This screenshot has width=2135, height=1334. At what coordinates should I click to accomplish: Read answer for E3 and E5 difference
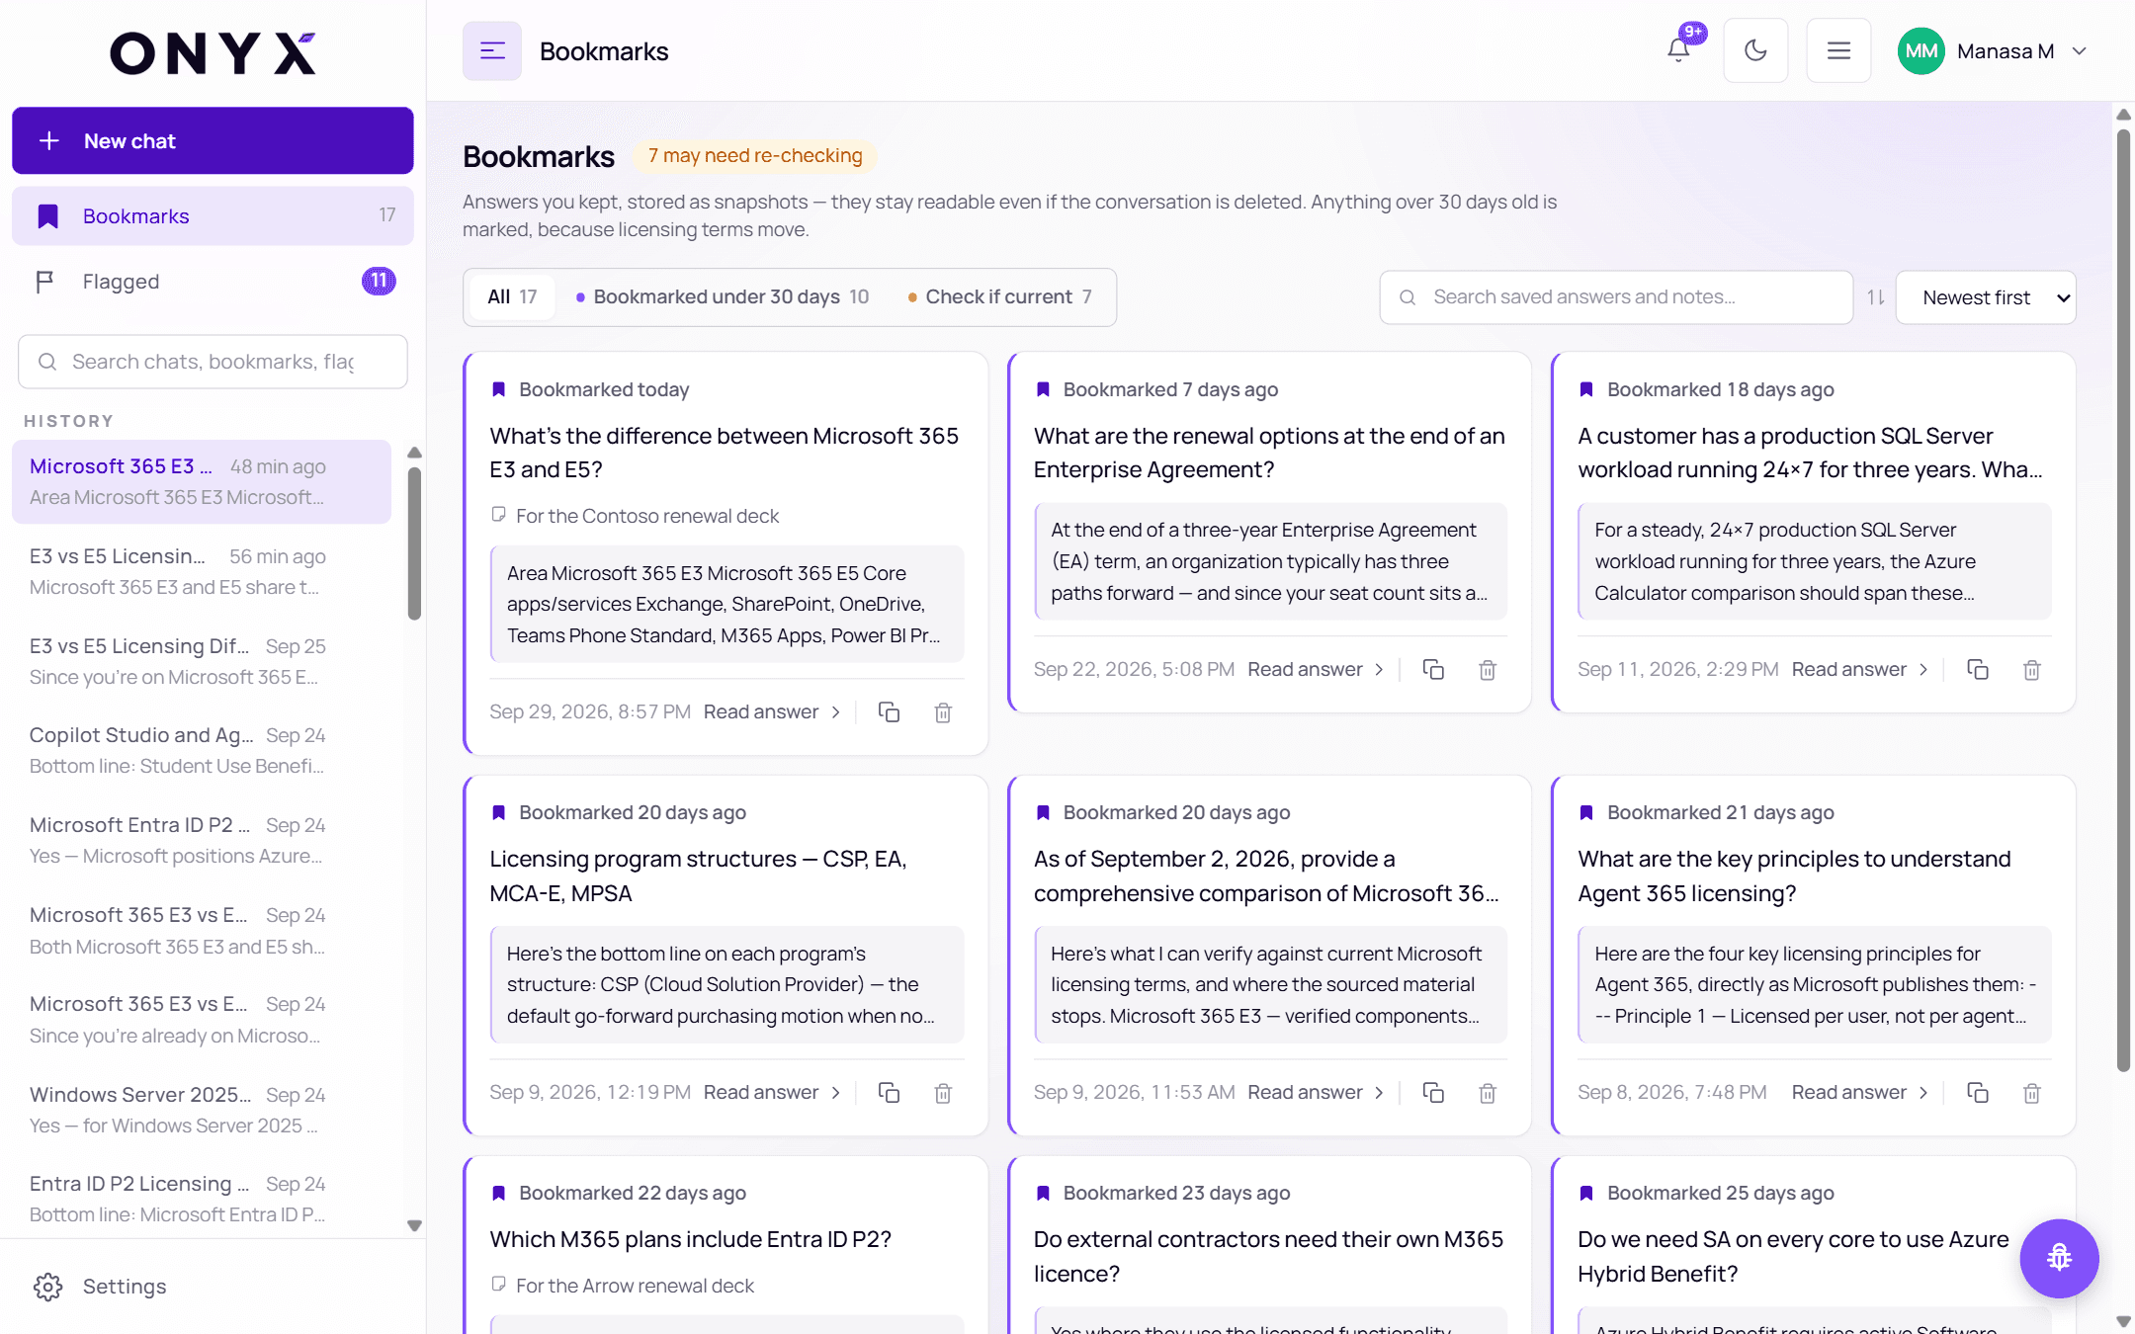(x=772, y=712)
